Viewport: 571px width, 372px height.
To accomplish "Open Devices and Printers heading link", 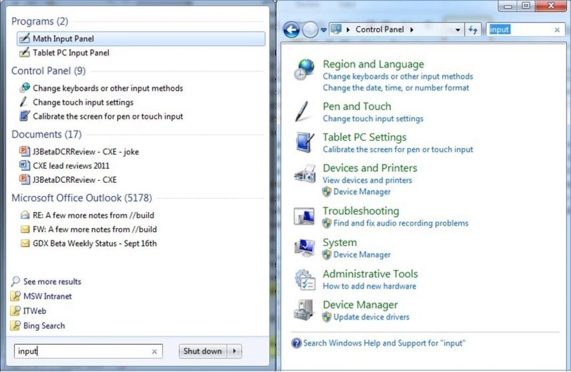I will (370, 168).
